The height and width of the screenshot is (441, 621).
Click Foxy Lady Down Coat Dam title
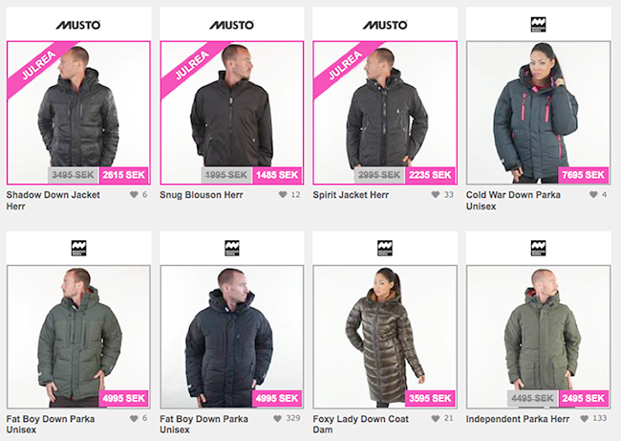tap(360, 424)
